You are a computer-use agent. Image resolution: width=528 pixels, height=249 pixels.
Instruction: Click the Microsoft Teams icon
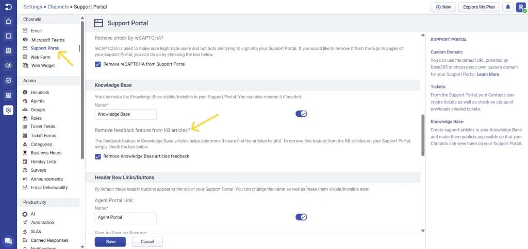(25, 40)
